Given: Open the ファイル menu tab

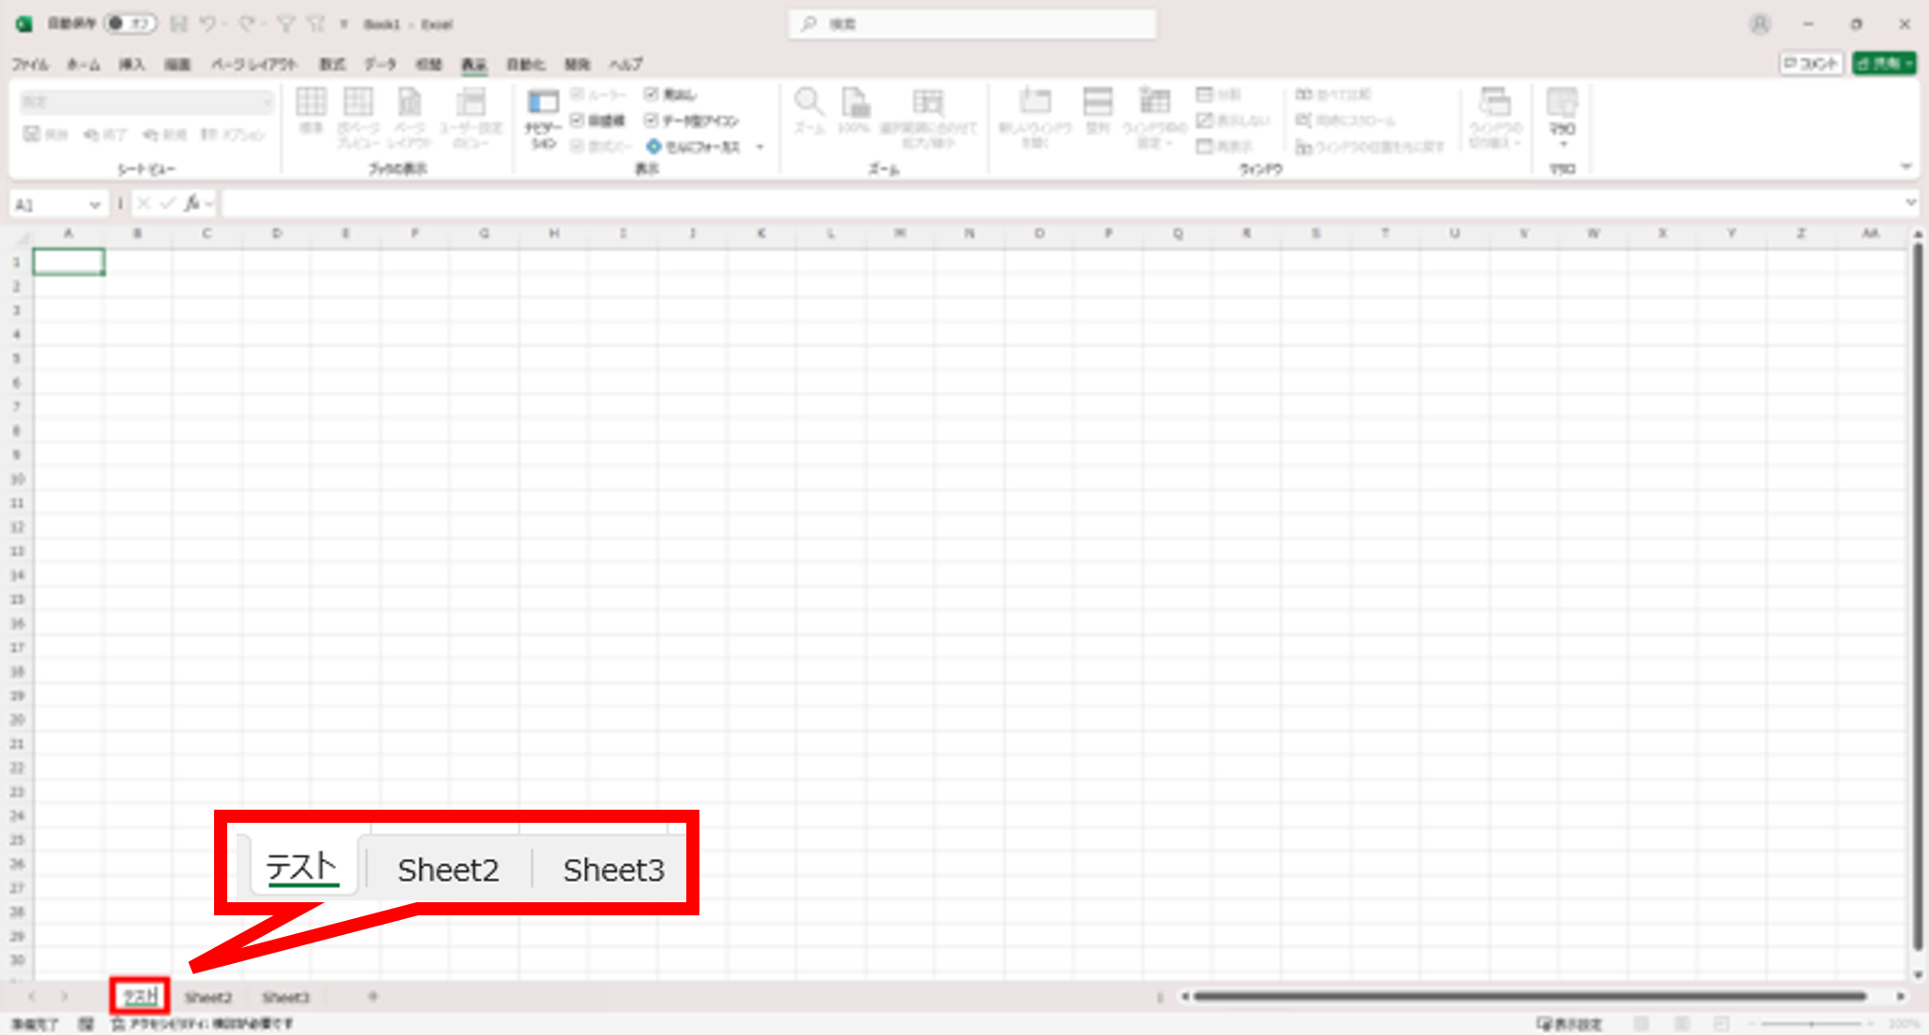Looking at the screenshot, I should tap(30, 65).
